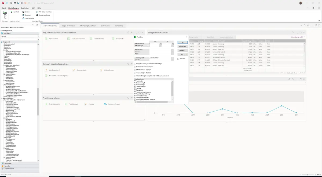322x177 pixels.
Task: Open Projektübersicht shortcut
Action: (x=53, y=104)
